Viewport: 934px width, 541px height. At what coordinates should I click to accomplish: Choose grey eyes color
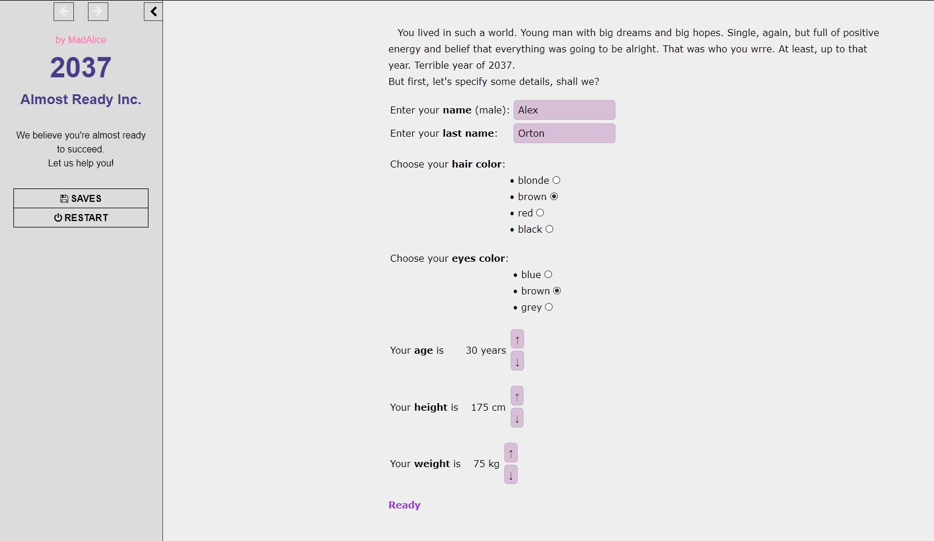click(x=549, y=307)
